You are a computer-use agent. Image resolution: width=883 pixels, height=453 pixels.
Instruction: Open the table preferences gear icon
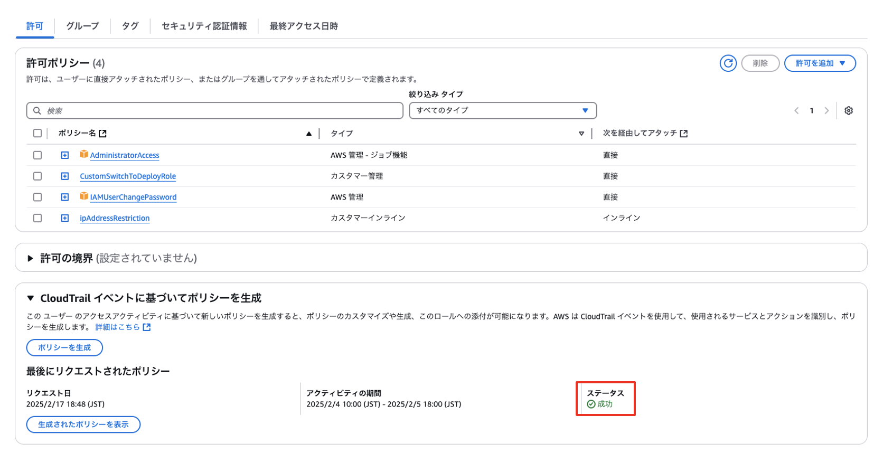[848, 111]
